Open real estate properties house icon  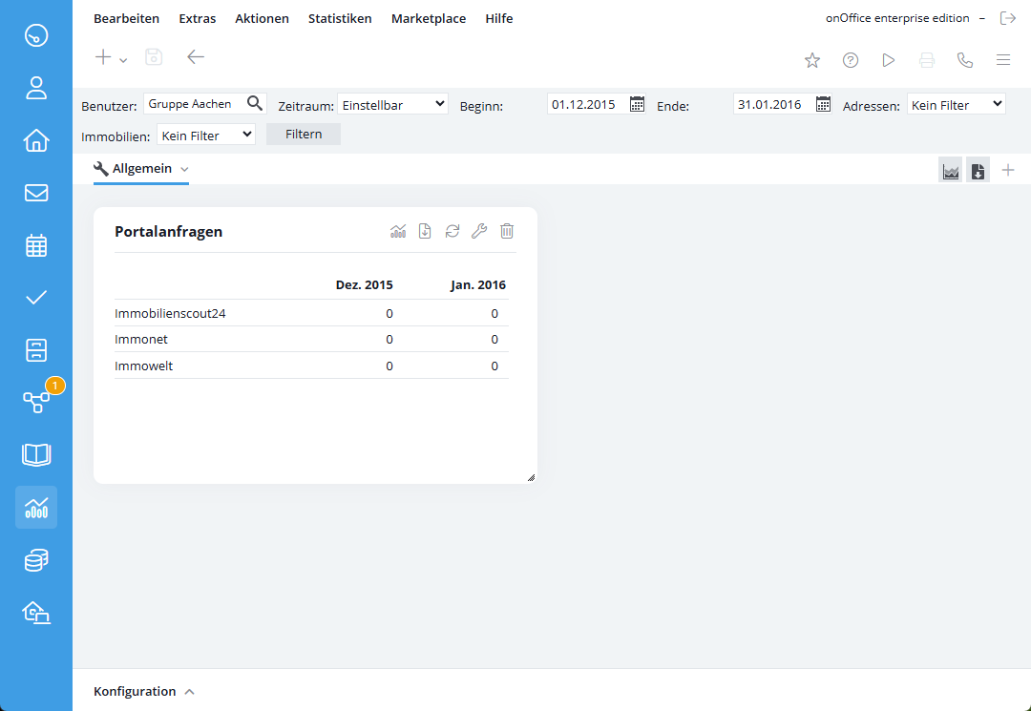pyautogui.click(x=36, y=140)
